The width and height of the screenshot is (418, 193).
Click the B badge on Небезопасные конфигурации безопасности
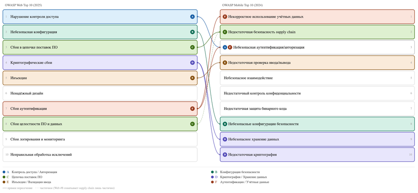click(x=225, y=124)
